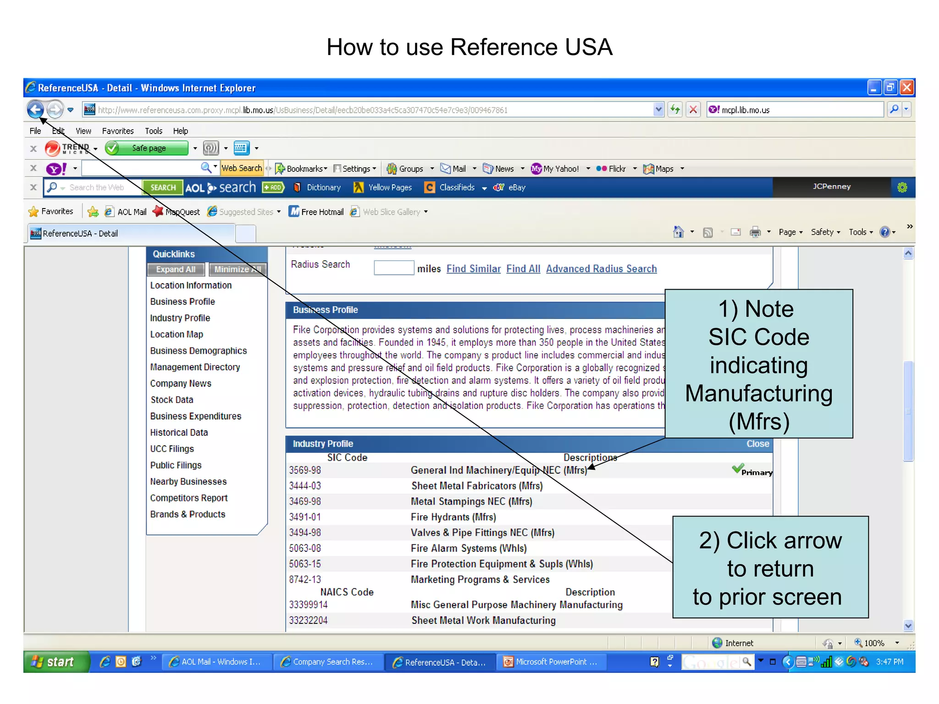Open the recent pages dropdown arrow
939x704 pixels.
pyautogui.click(x=70, y=110)
